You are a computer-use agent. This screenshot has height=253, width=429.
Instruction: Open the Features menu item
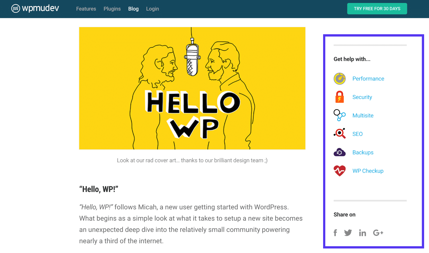pyautogui.click(x=86, y=9)
